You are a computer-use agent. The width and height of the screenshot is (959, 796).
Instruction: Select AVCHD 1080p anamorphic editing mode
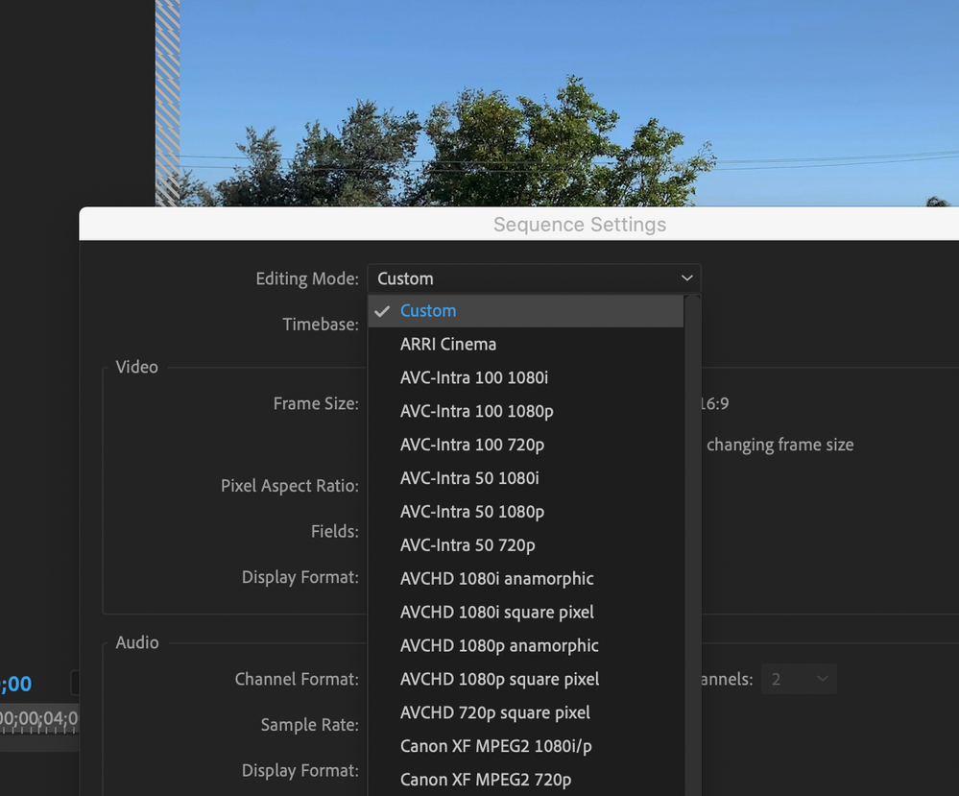coord(499,646)
